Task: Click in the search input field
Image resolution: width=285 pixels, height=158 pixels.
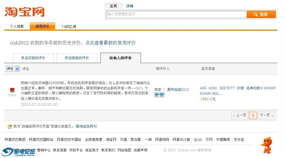Action: (x=176, y=14)
